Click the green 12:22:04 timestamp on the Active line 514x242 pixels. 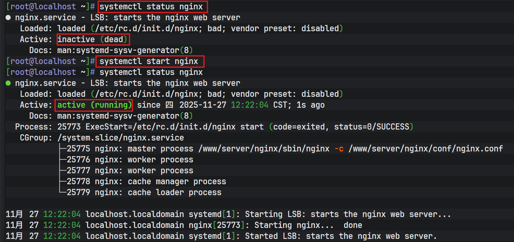point(249,105)
